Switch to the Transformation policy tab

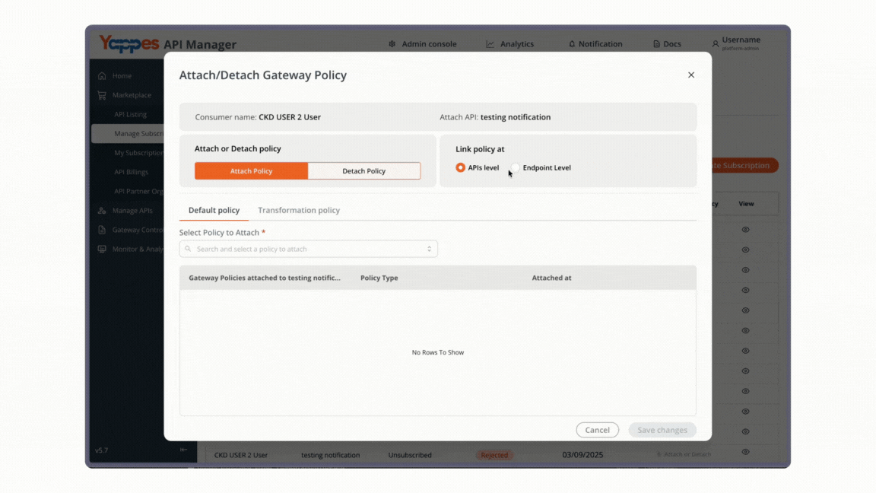(x=299, y=210)
